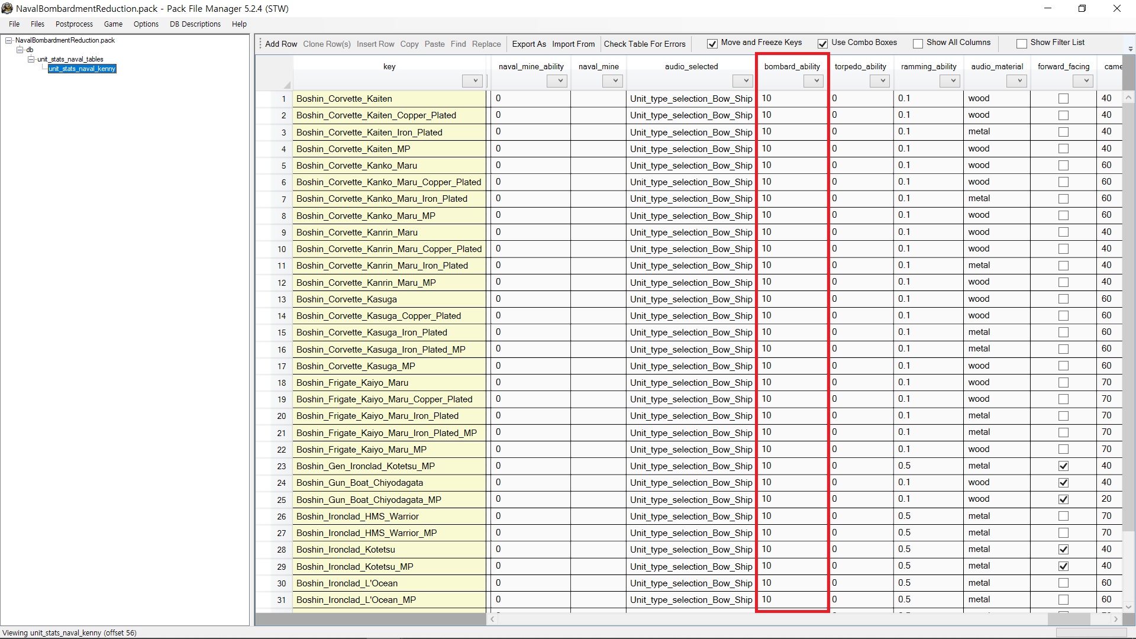Select unit_stats_naval_kenny in the tree

[x=82, y=69]
